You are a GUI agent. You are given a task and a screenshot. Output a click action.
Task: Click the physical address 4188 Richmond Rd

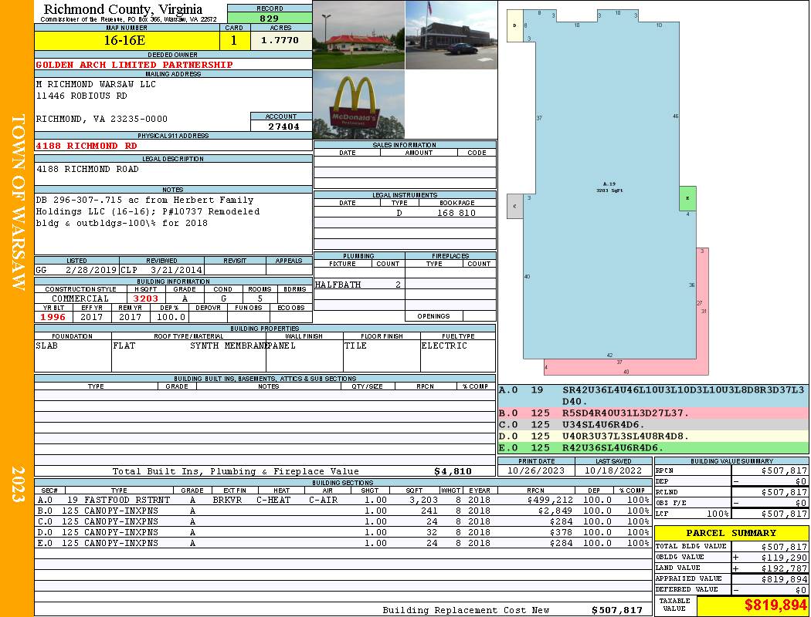87,146
